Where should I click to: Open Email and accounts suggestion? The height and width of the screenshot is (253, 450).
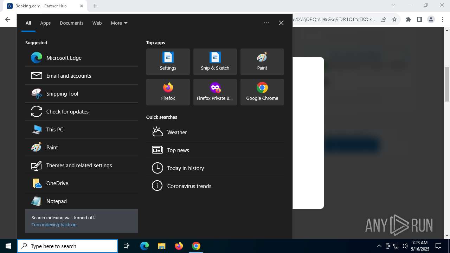click(82, 76)
